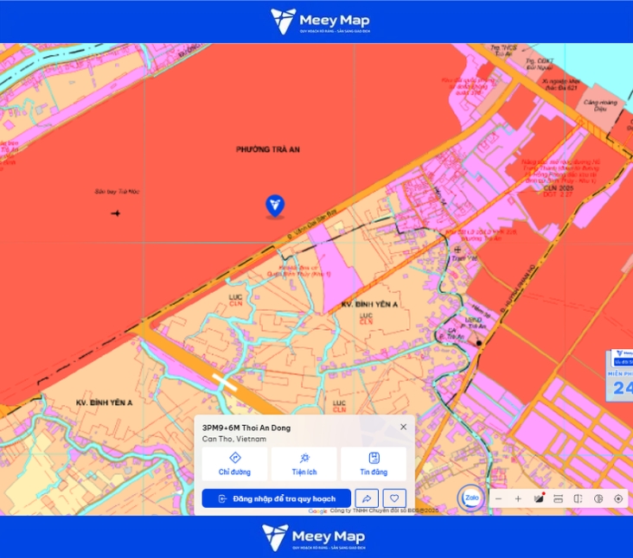Screen dimensions: 633x558
Task: Click the black dot marker near UBND
Action: 479,343
